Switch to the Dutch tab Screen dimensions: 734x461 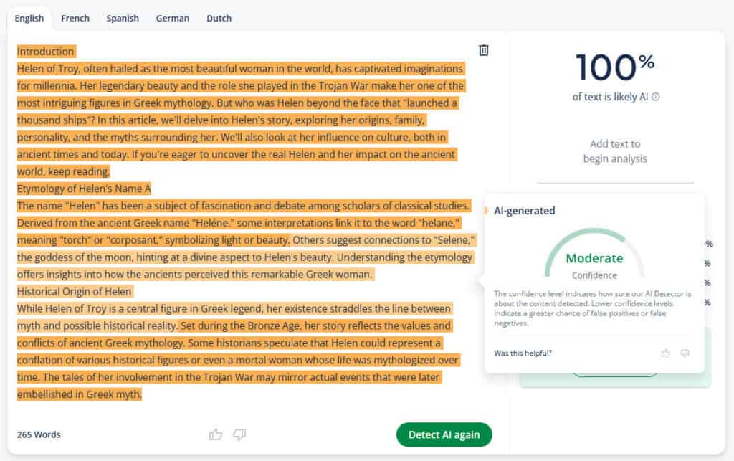coord(219,18)
